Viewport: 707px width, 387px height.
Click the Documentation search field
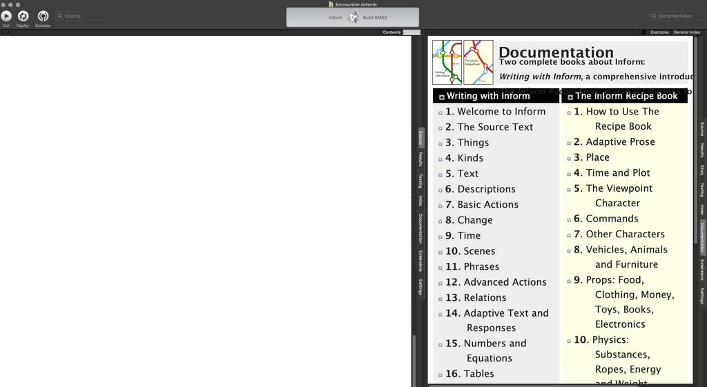(x=677, y=16)
